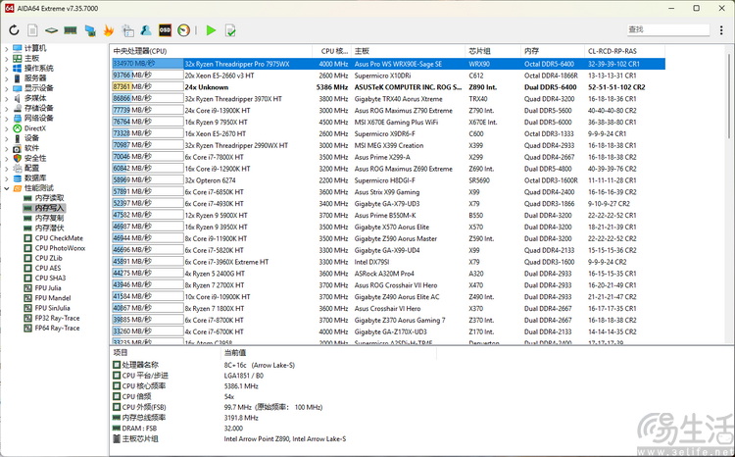Click the user account toolbar icon
The height and width of the screenshot is (457, 735).
point(146,30)
